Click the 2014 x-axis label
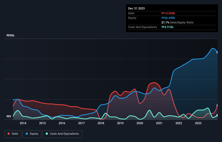222x142 pixels. [23, 123]
